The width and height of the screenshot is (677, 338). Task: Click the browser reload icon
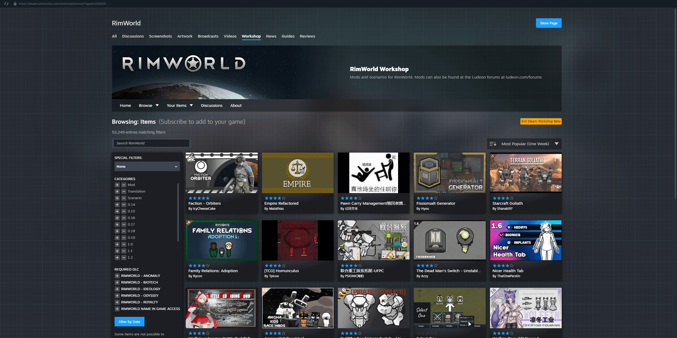pos(6,4)
